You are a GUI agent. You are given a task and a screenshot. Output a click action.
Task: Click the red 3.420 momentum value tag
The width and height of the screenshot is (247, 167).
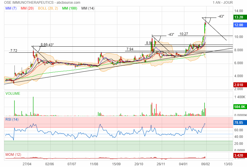(239, 156)
